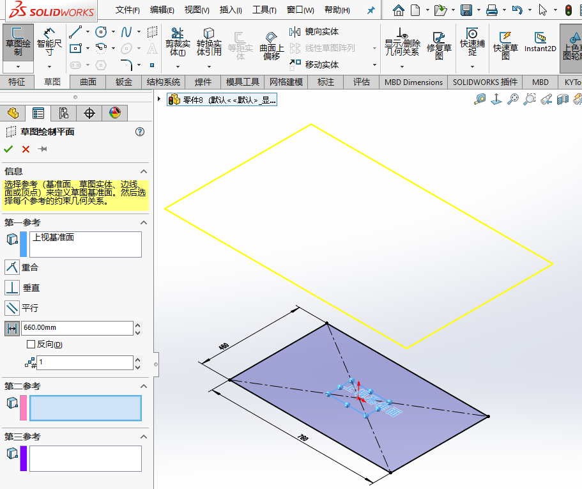The image size is (582, 489).
Task: Open the Line tool dropdown arrow
Action: pos(88,32)
